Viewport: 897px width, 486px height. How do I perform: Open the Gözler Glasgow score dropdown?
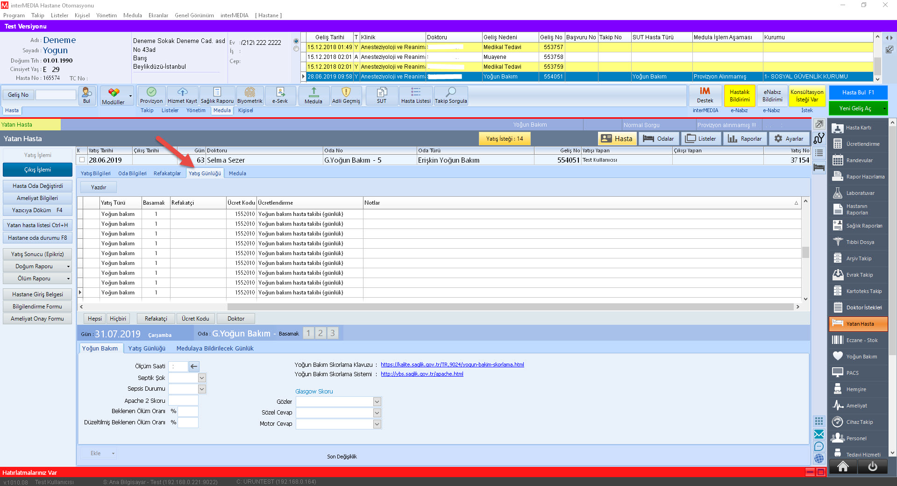pos(377,402)
